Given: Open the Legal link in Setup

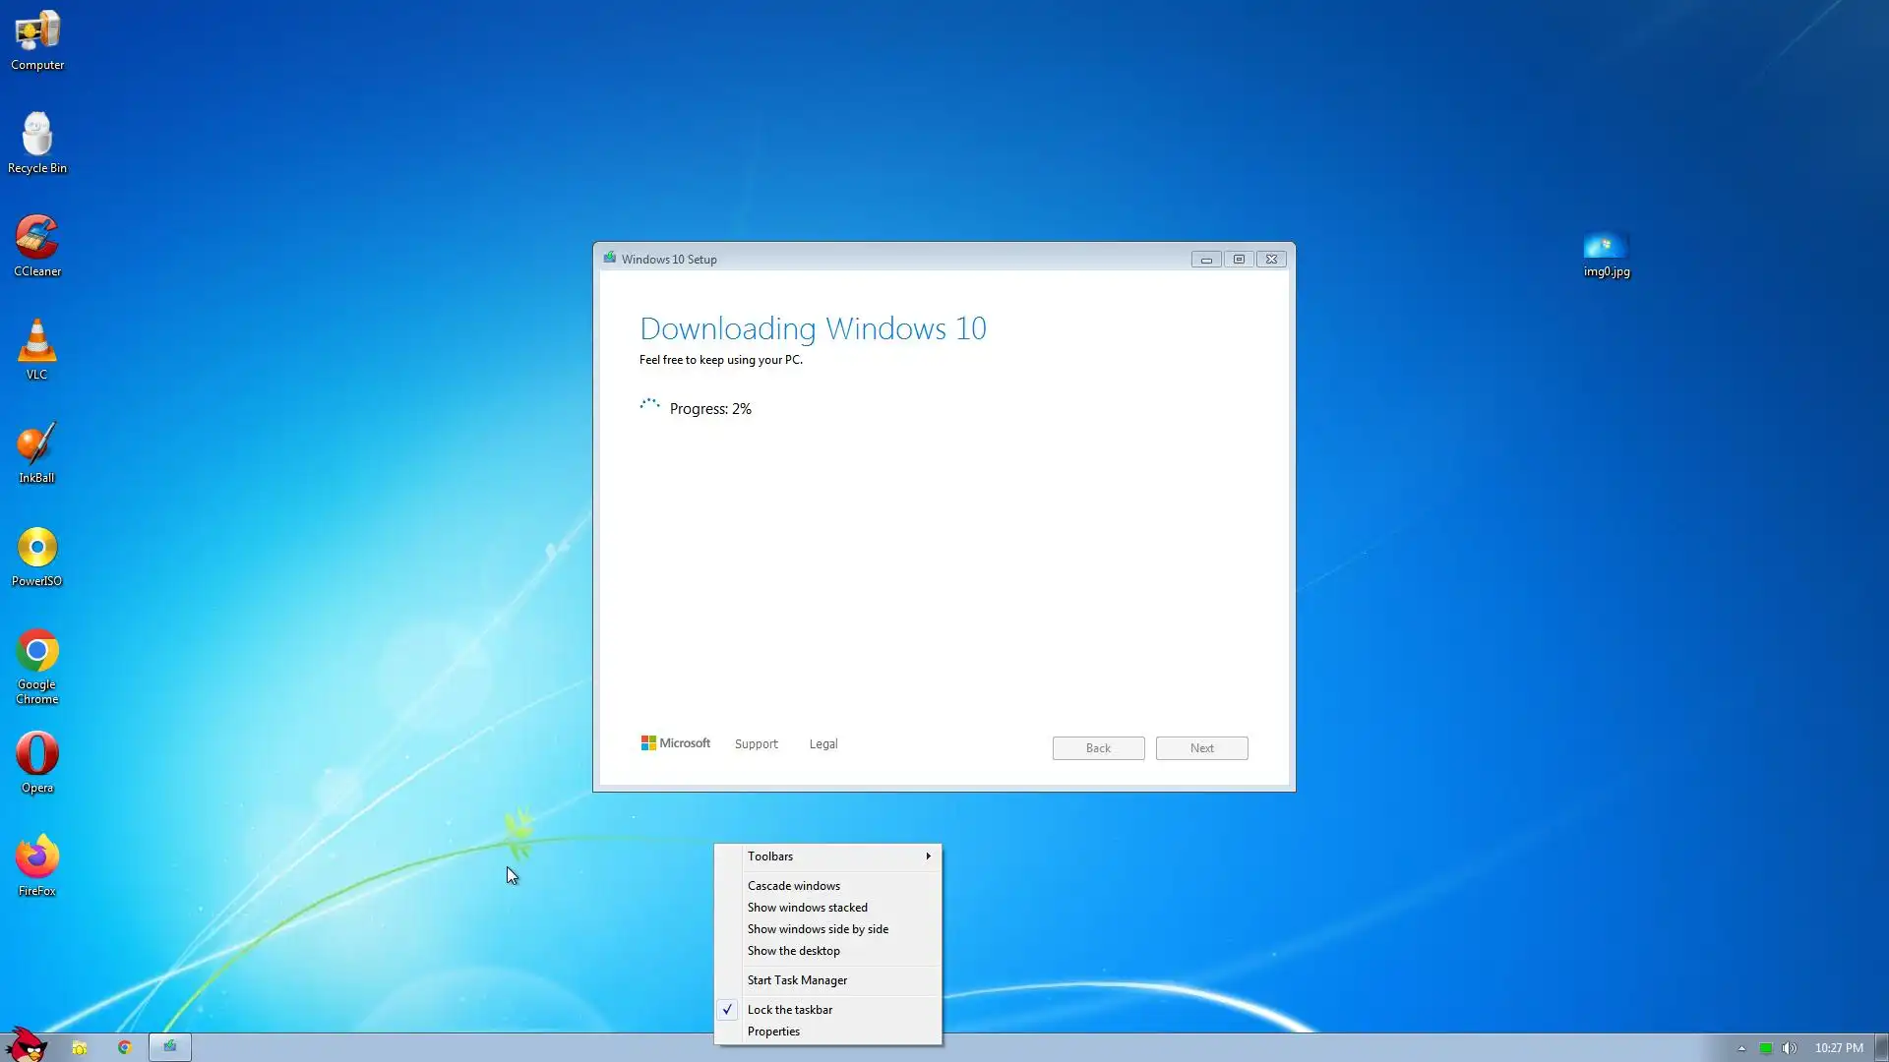Looking at the screenshot, I should 823,744.
